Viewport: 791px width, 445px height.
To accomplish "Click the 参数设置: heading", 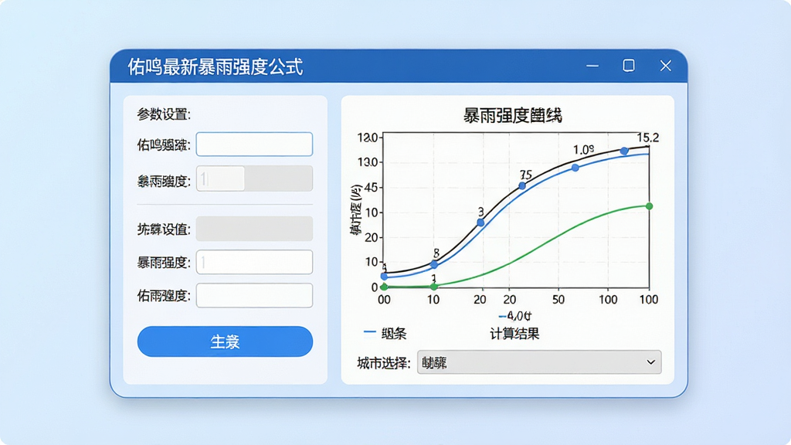I will tap(164, 114).
